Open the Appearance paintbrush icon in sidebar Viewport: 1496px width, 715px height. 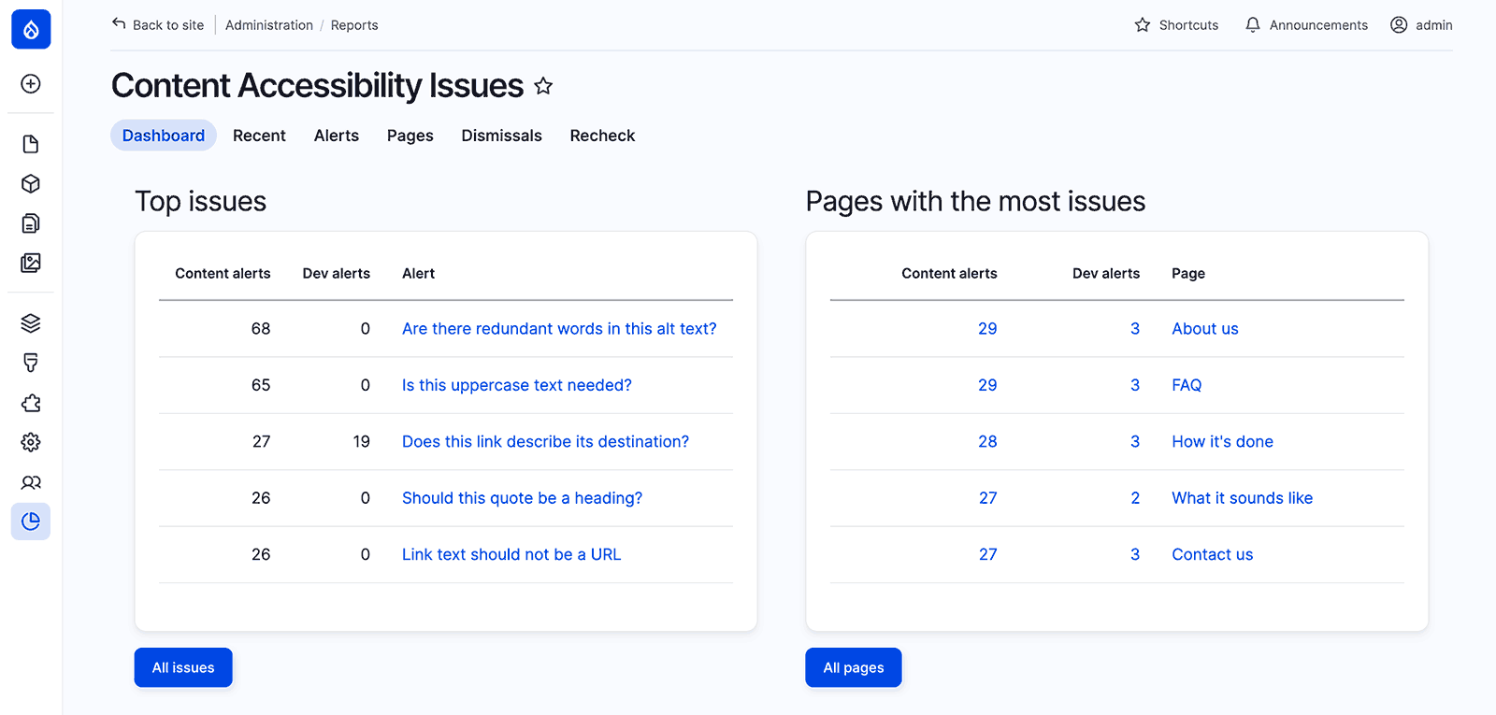(x=31, y=363)
